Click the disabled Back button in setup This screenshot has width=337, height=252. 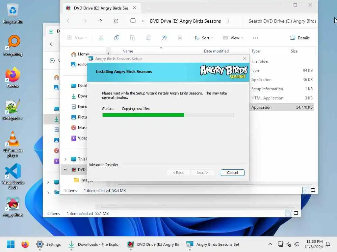(178, 173)
